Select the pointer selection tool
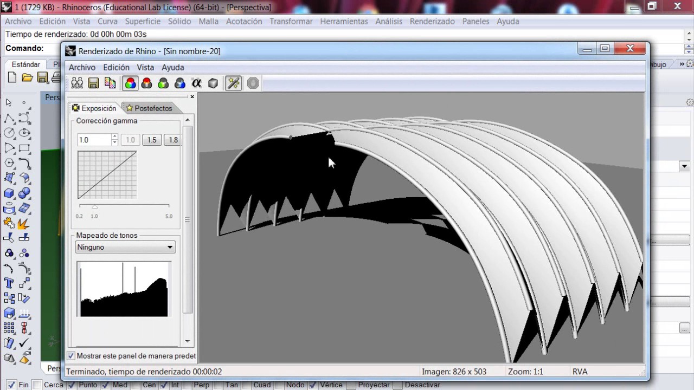The width and height of the screenshot is (694, 390). pos(9,103)
